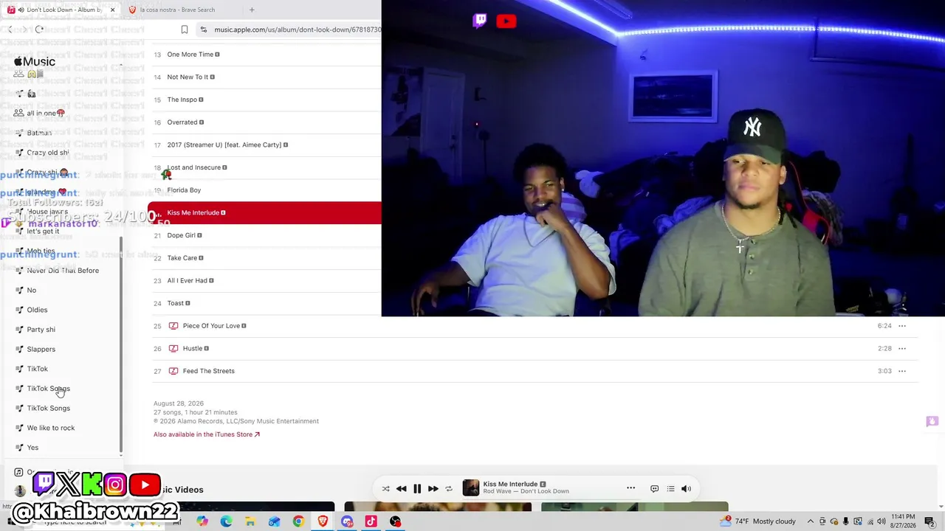Open more options for Piece Of Your Love

[902, 326]
